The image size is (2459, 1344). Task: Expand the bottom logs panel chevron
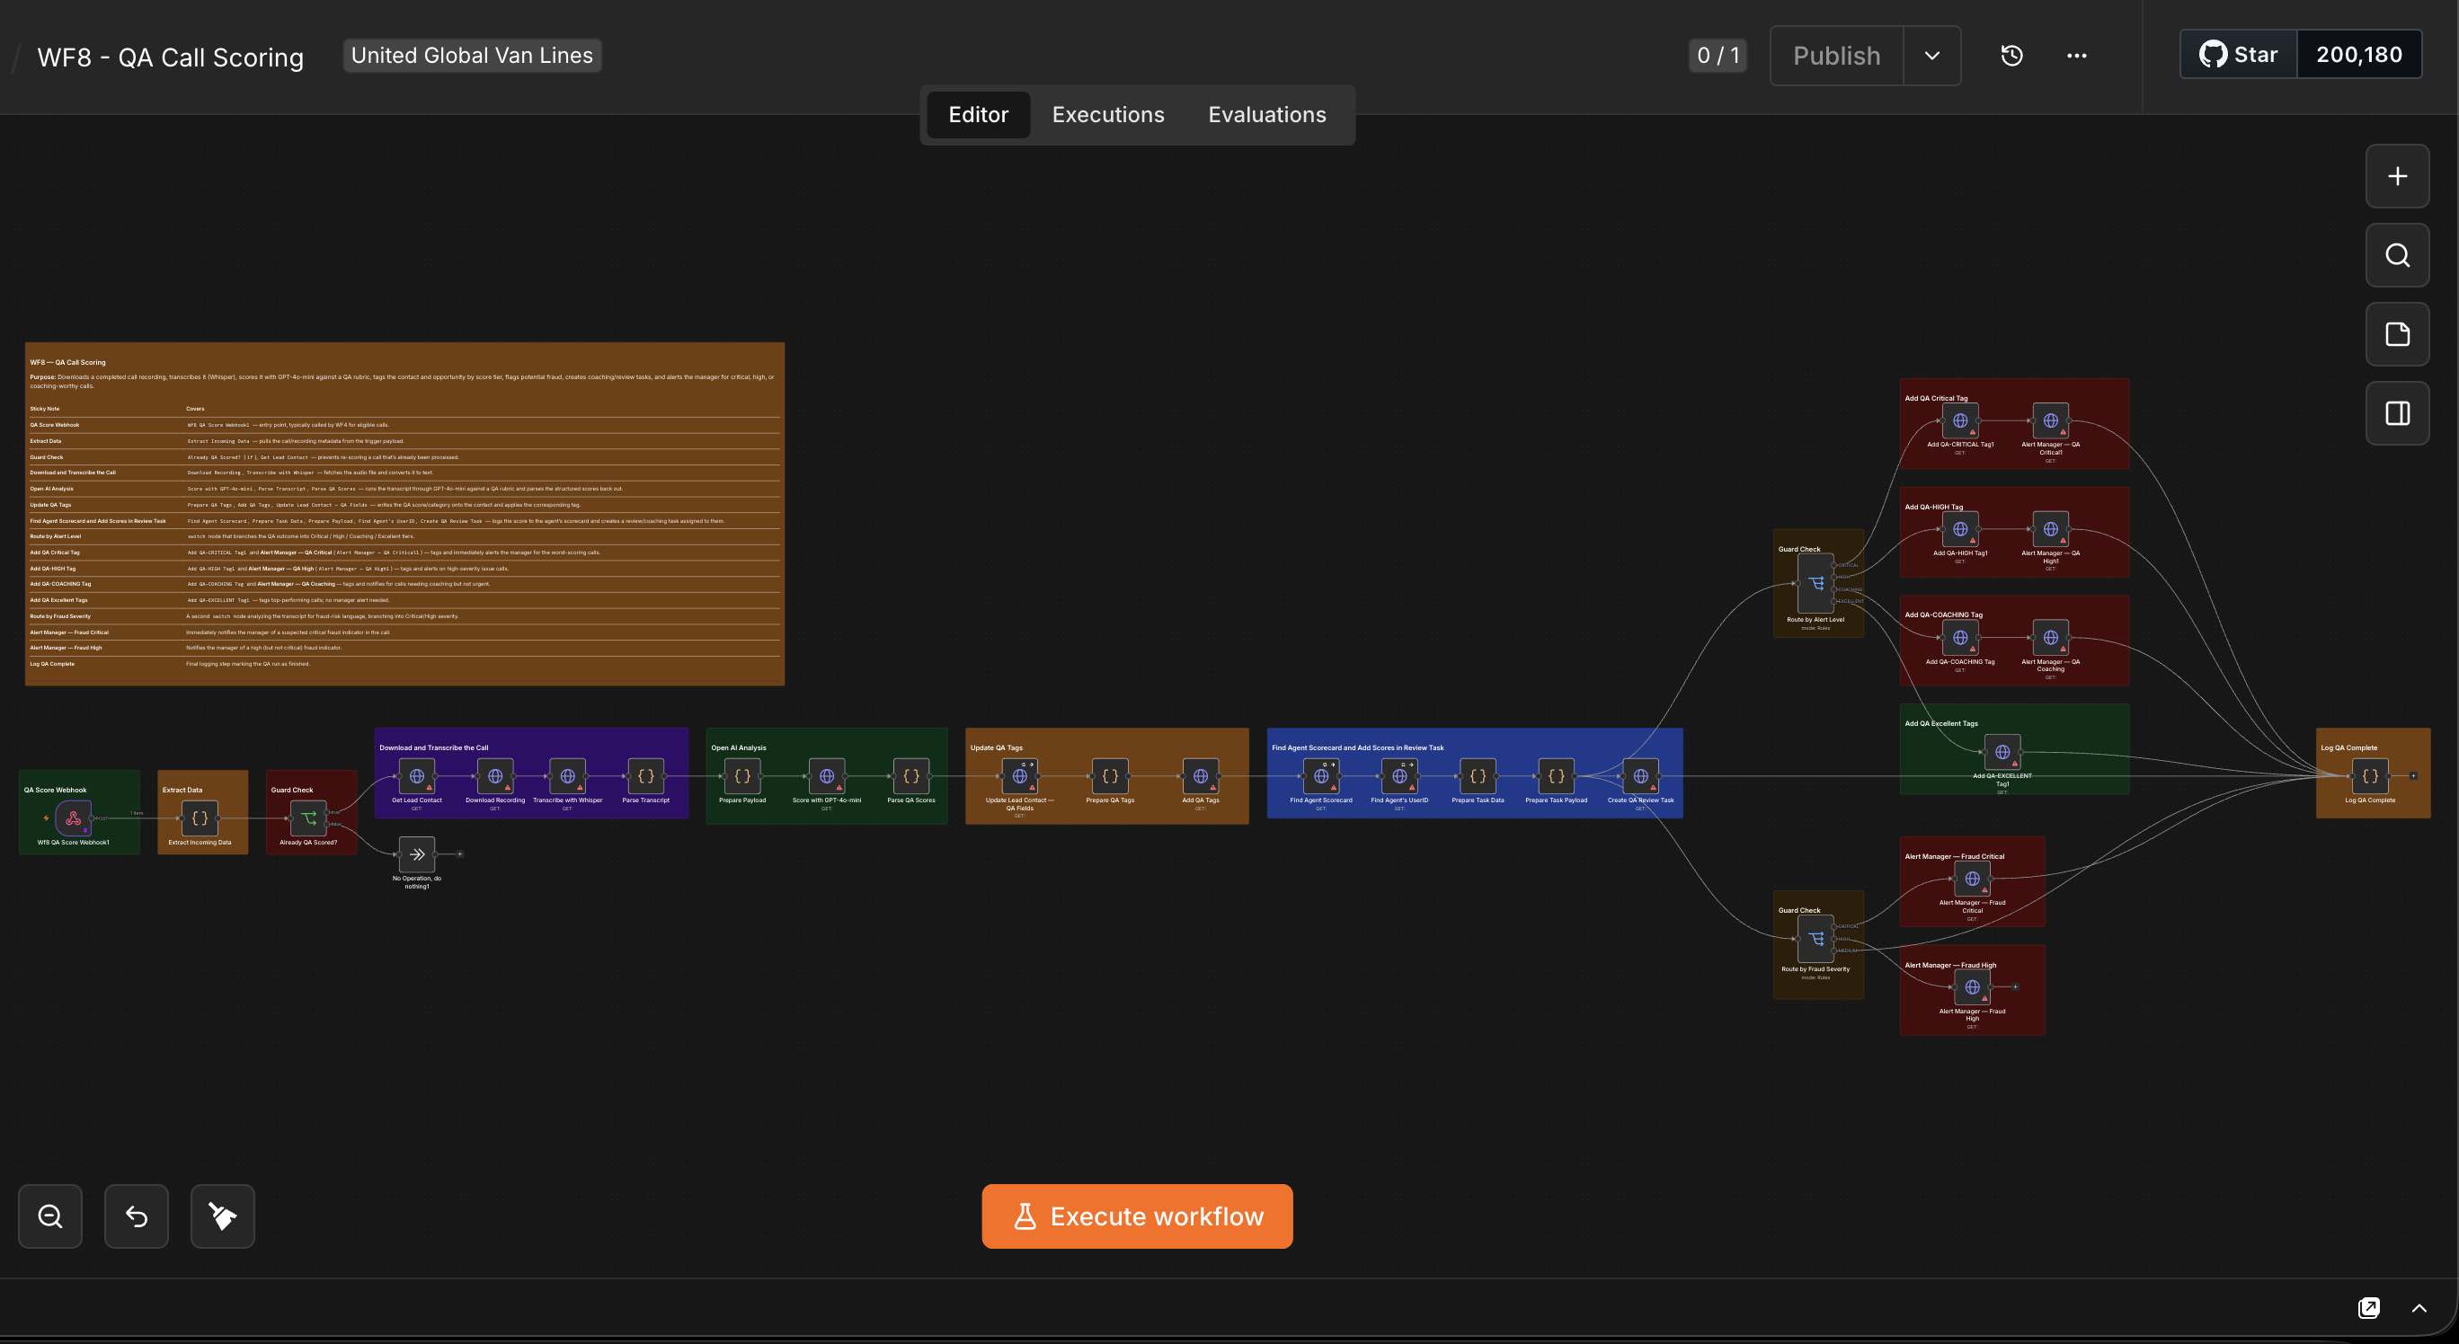2419,1308
